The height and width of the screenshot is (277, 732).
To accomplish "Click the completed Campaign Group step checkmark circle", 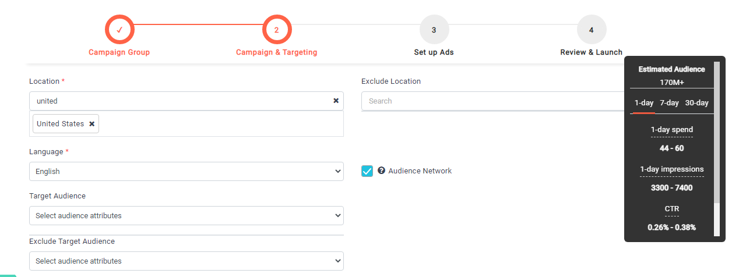I will pos(119,30).
